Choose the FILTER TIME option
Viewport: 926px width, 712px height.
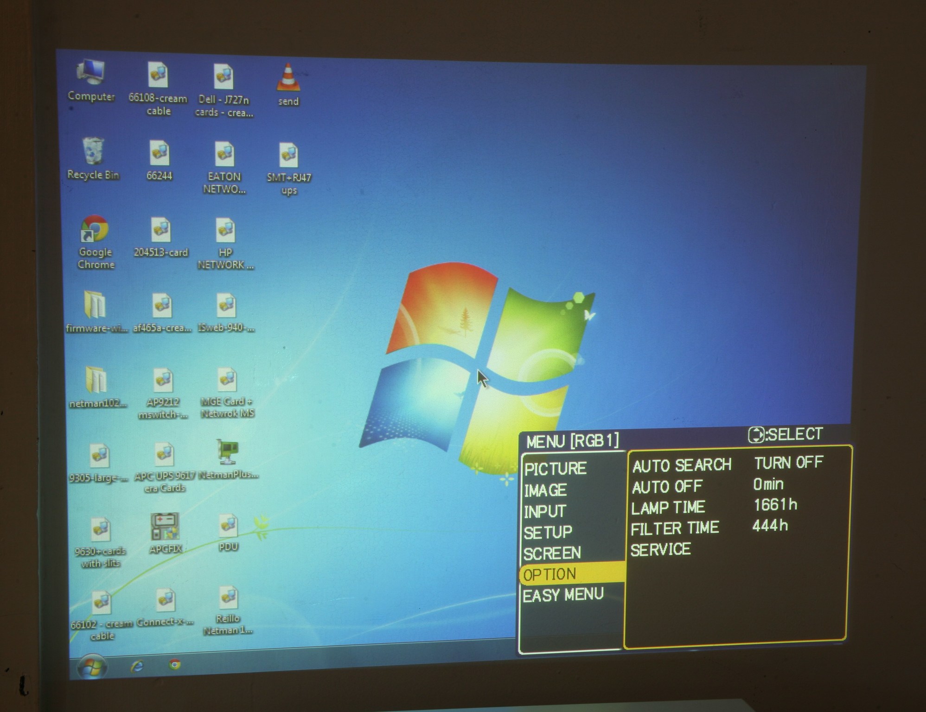pos(675,528)
